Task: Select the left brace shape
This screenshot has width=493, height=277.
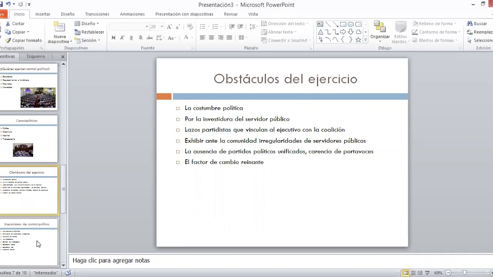Action: [343, 40]
